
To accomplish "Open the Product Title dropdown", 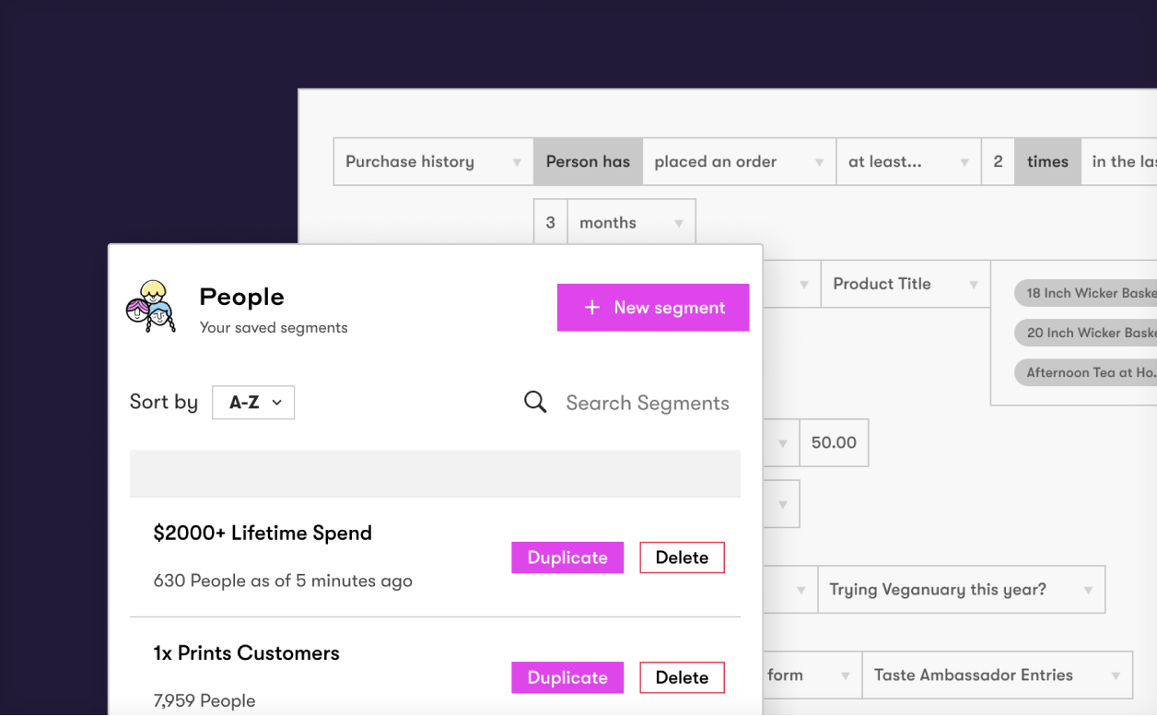I will [906, 284].
